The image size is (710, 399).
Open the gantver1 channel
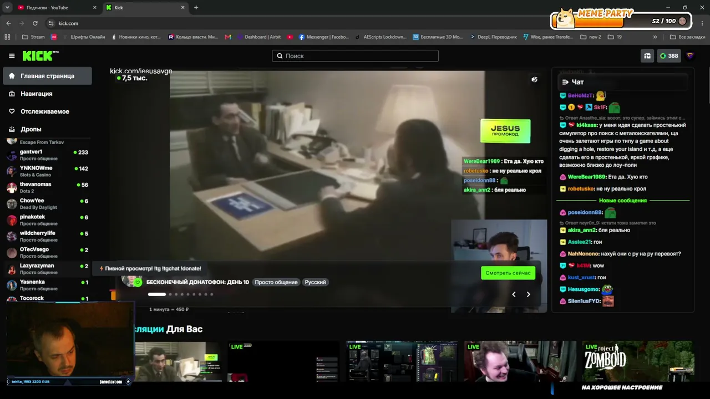click(47, 155)
